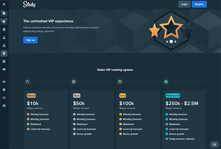Screen dimensions: 221x149
Task: Open the Casino cards icon in sidebar
Action: 4,14
